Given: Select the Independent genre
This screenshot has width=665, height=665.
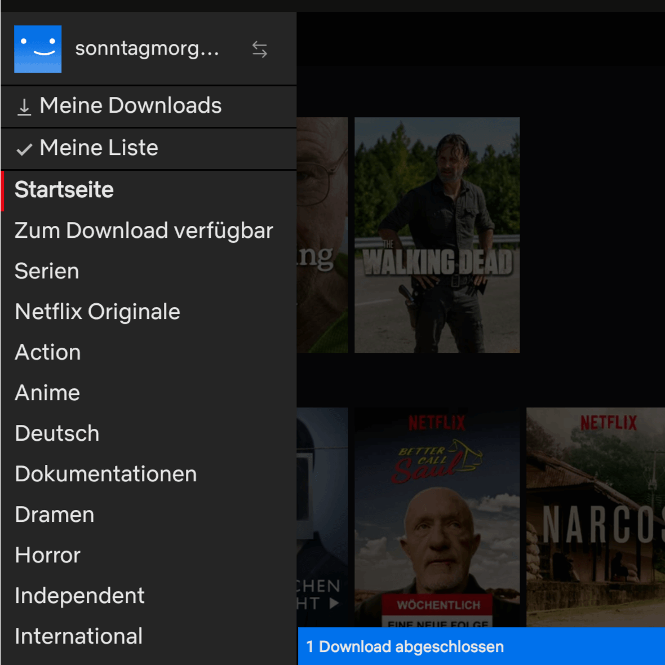Looking at the screenshot, I should pos(148,596).
